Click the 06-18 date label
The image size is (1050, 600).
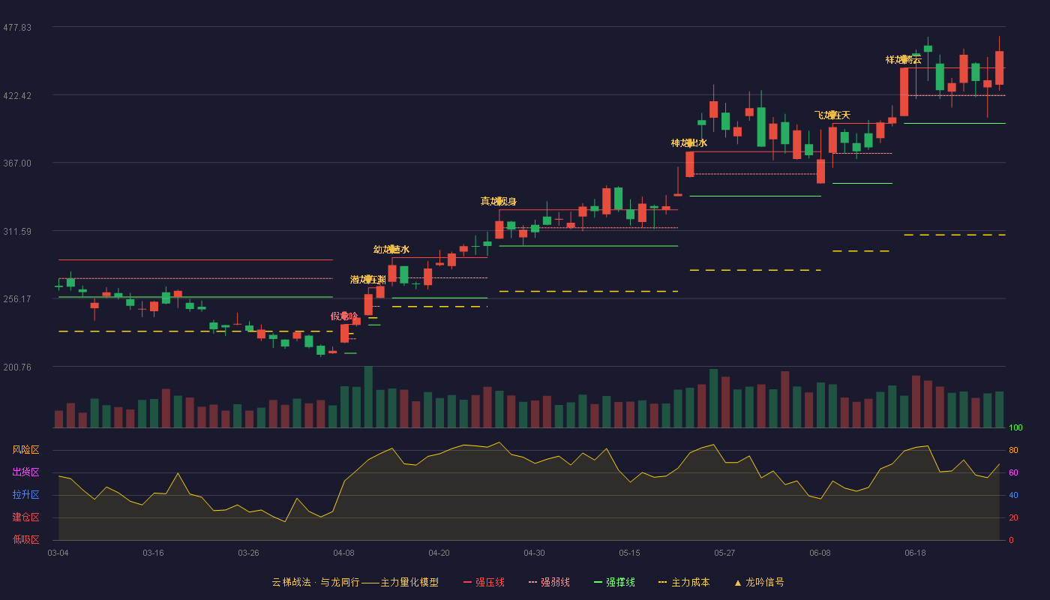click(x=915, y=553)
